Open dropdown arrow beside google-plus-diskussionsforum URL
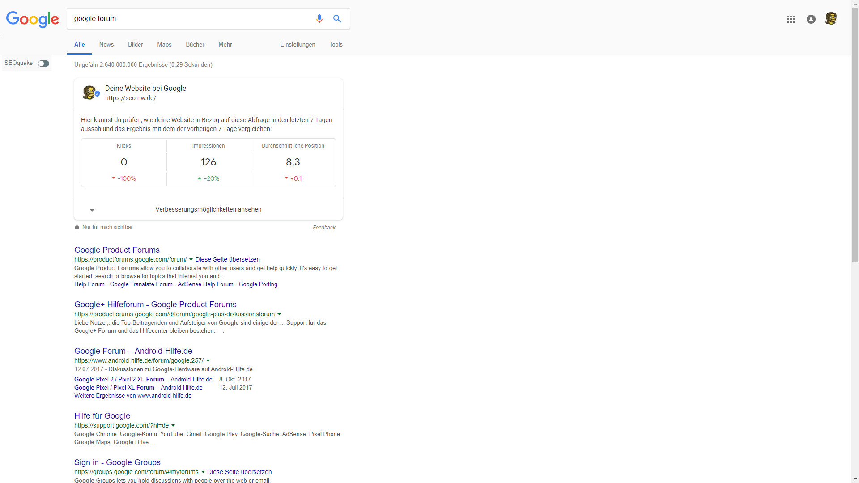The width and height of the screenshot is (859, 483). [x=279, y=314]
